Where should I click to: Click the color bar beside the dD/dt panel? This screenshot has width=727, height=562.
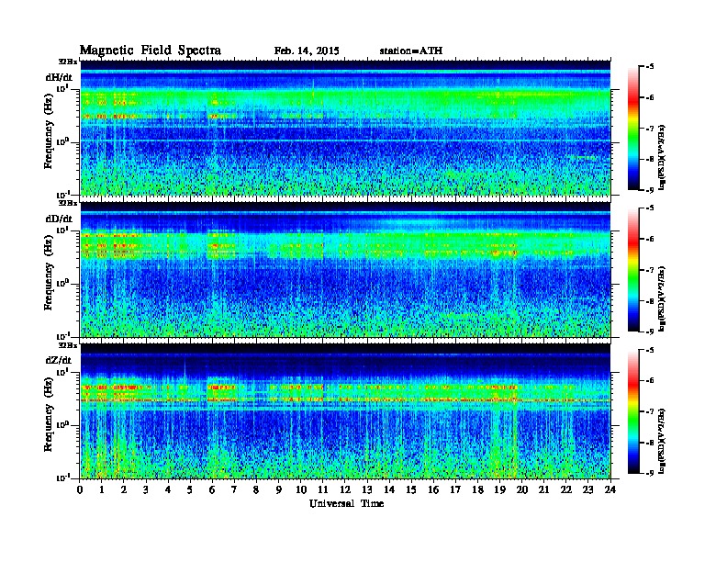tap(633, 270)
